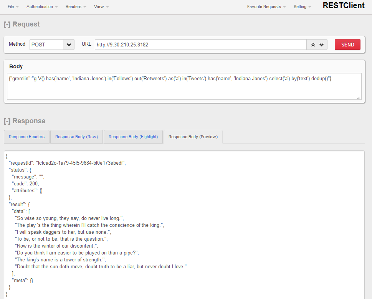Image resolution: width=372 pixels, height=299 pixels.
Task: Click the red SEND button
Action: click(x=347, y=45)
